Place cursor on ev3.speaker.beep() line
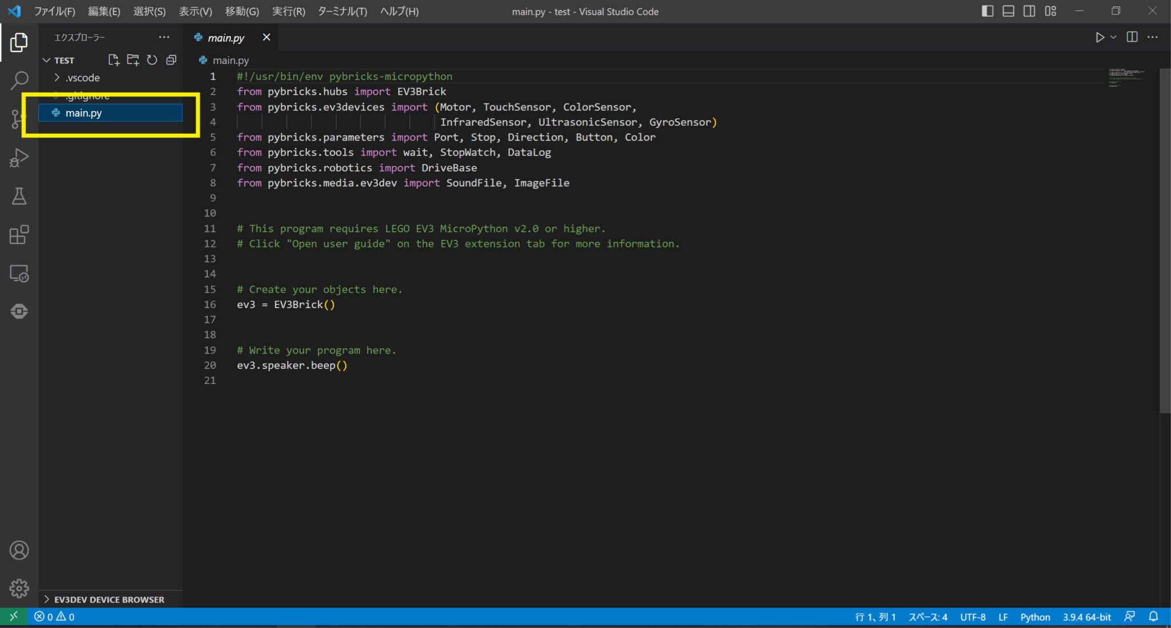Image resolution: width=1171 pixels, height=628 pixels. point(292,366)
